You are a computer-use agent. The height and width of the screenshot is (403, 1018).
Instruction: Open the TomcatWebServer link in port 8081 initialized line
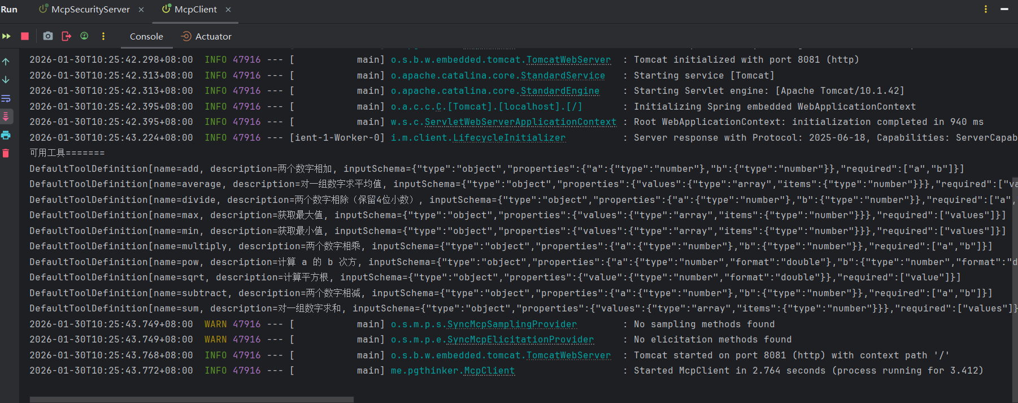[568, 60]
